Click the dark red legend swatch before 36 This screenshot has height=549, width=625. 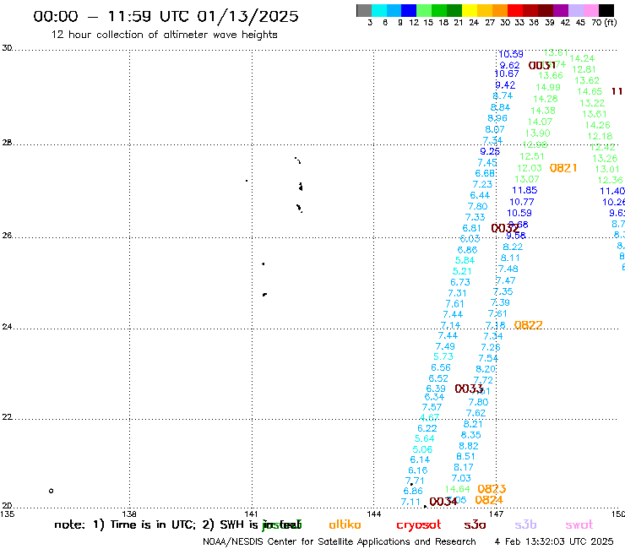tap(530, 10)
